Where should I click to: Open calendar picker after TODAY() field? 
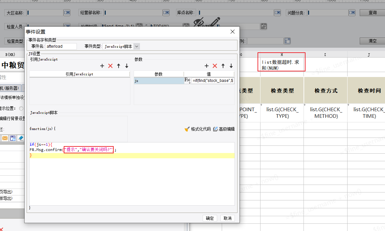[186, 25]
